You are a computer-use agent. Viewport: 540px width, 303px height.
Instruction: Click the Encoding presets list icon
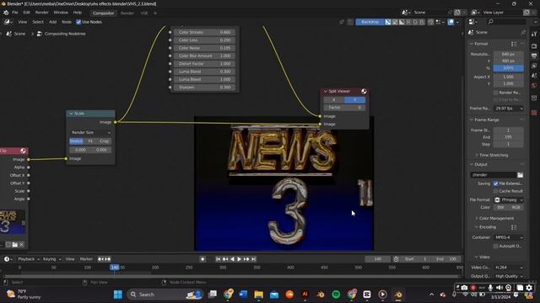514,227
